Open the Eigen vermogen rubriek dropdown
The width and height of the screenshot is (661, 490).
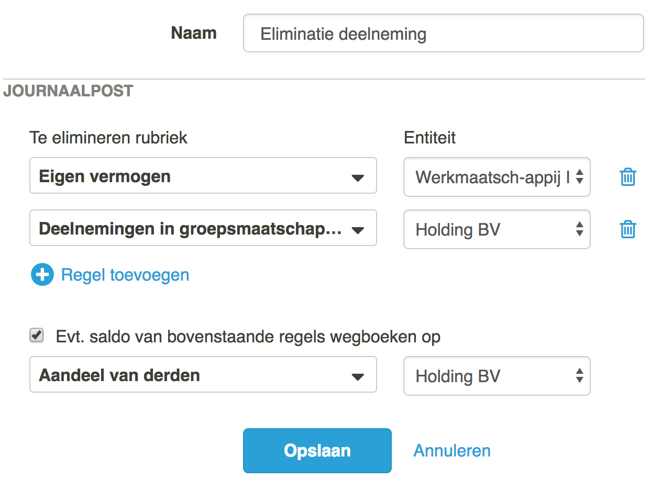tap(203, 175)
